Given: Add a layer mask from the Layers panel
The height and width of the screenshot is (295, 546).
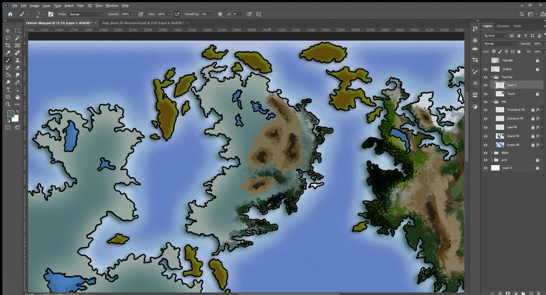Looking at the screenshot, I should pyautogui.click(x=507, y=293).
